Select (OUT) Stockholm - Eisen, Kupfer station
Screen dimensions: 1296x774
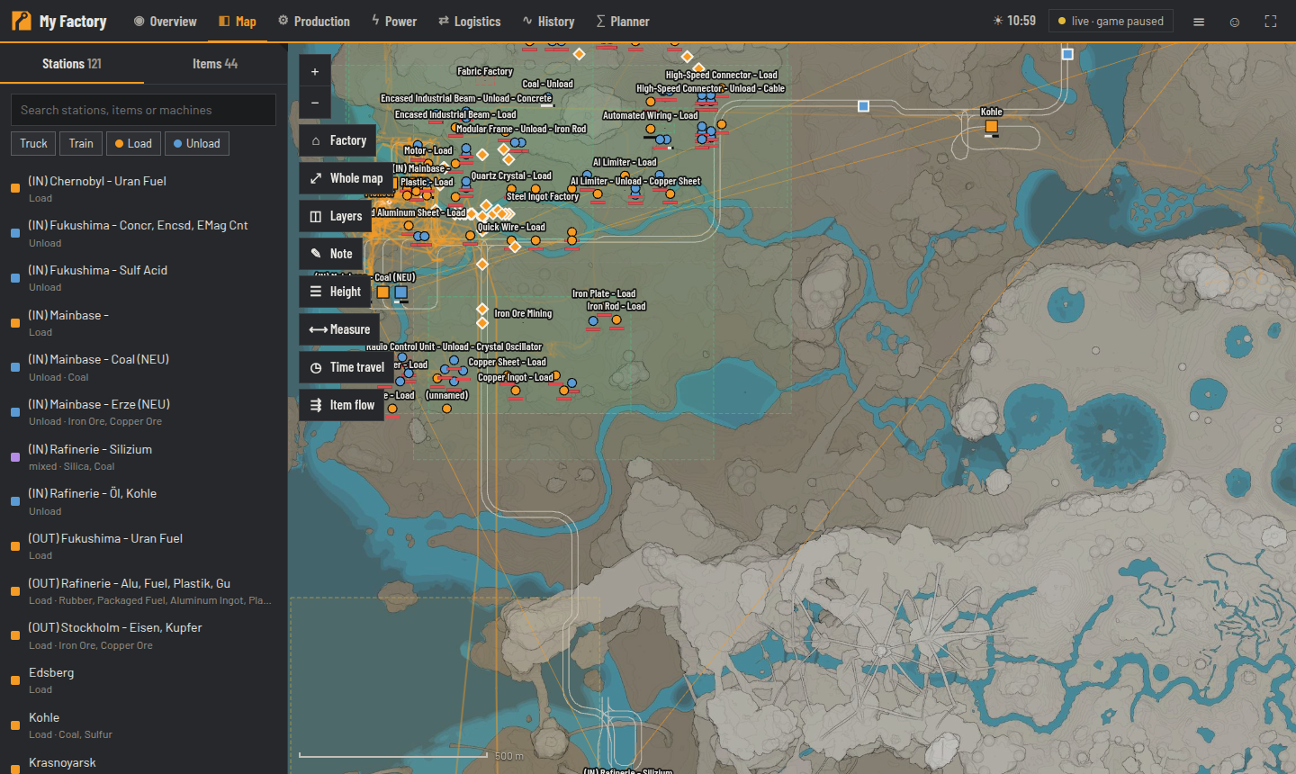(144, 635)
